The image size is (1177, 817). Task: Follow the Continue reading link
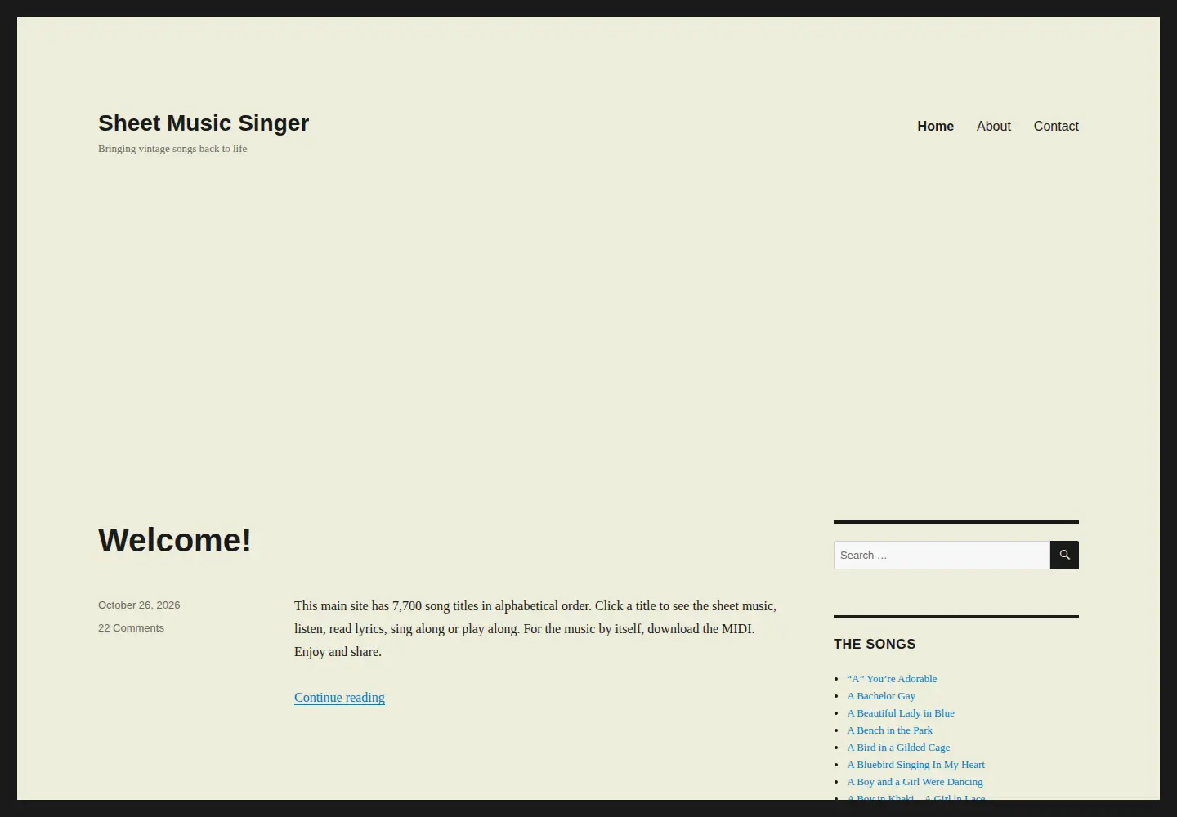point(339,697)
